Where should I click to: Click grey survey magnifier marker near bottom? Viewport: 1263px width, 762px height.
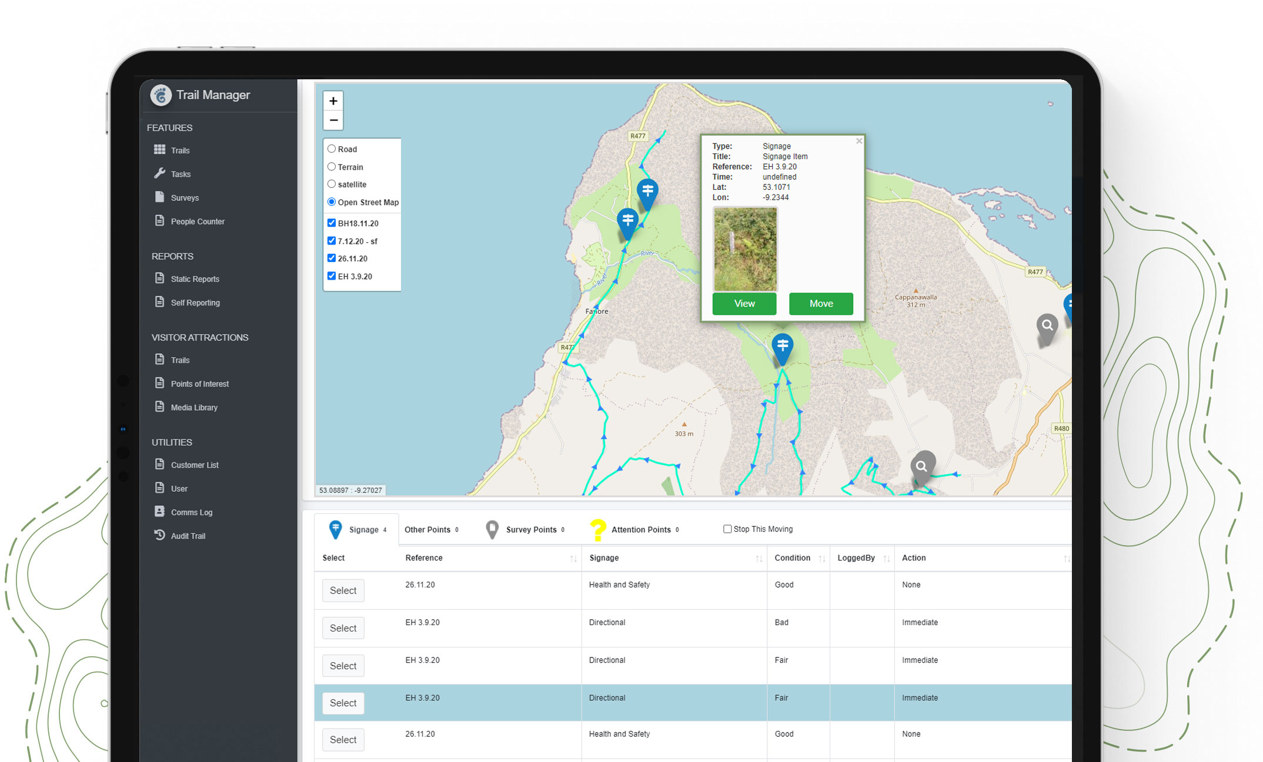922,468
